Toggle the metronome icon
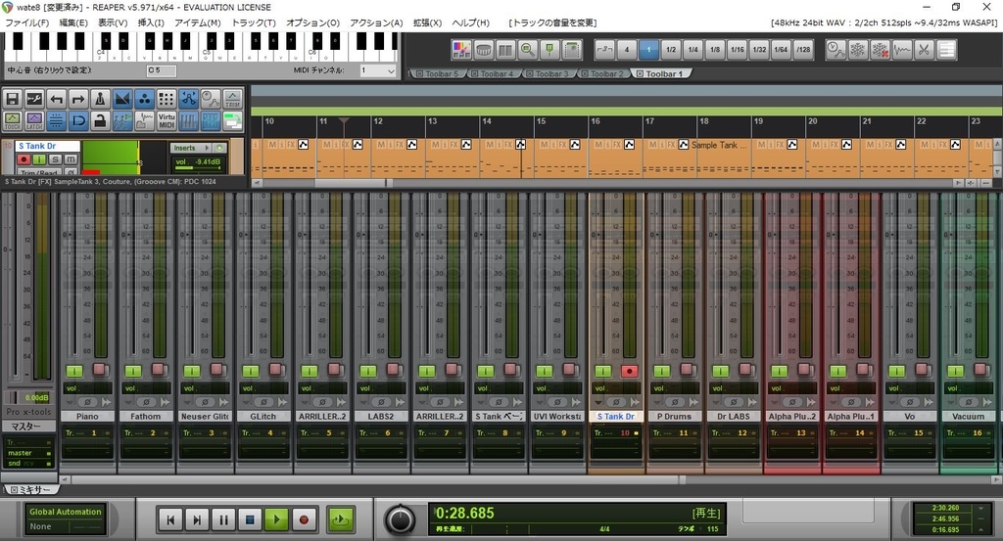1003x541 pixels. tap(101, 99)
